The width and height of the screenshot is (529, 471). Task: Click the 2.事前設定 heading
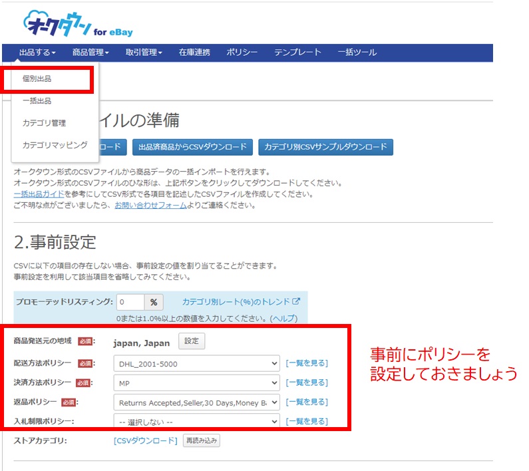(55, 242)
